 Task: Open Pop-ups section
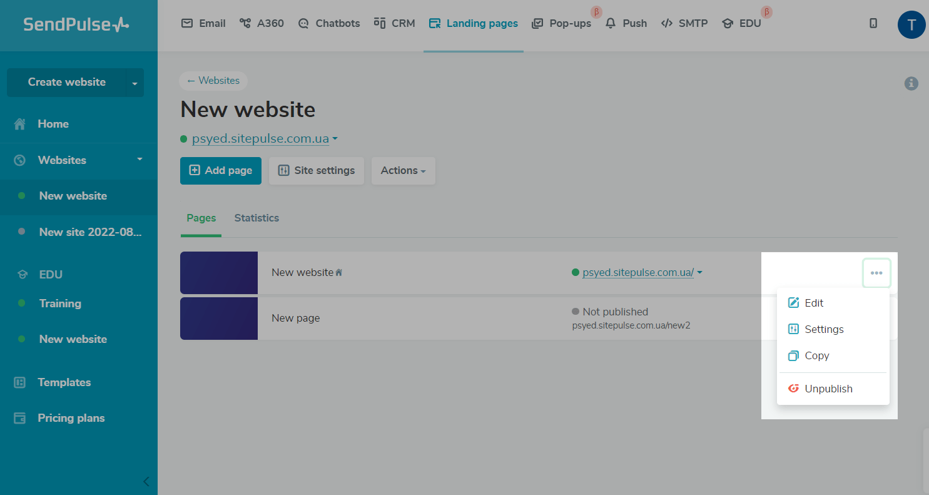pyautogui.click(x=561, y=23)
